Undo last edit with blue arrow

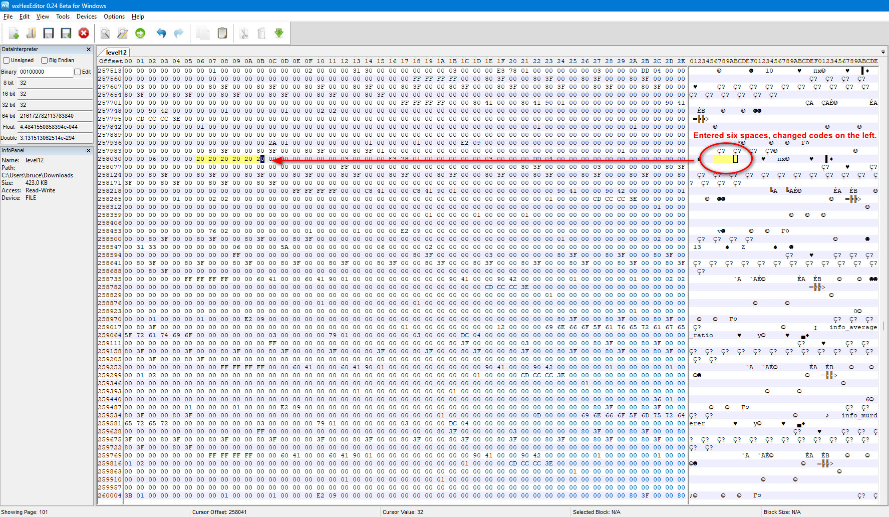coord(161,33)
